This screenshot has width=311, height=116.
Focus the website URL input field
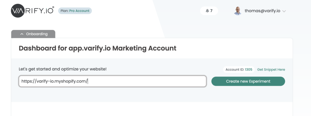click(112, 81)
